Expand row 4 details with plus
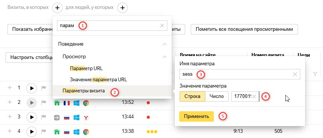The image size is (323, 138). pyautogui.click(x=9, y=131)
